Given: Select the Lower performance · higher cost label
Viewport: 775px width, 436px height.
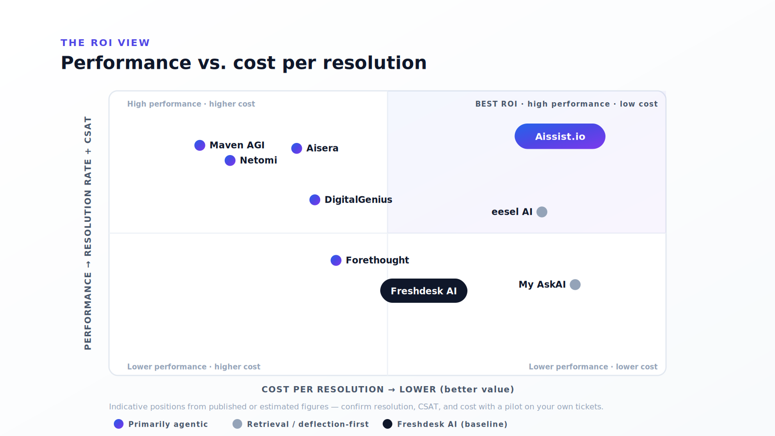Looking at the screenshot, I should 194,367.
